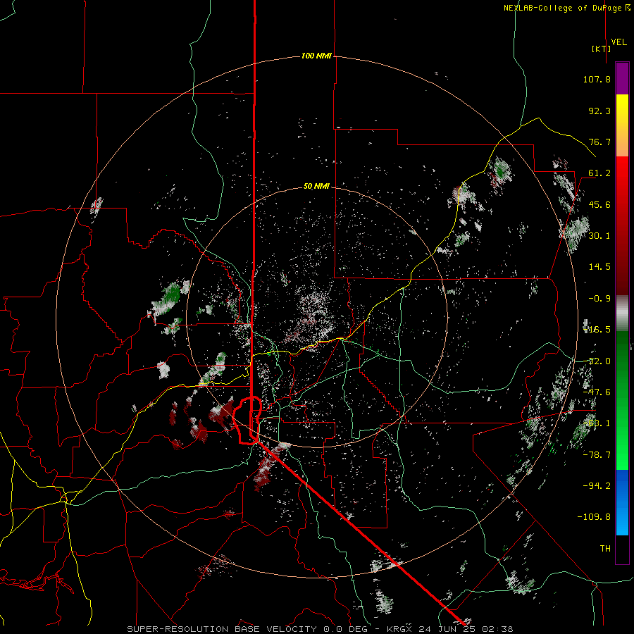Click the 50 NMI range ring label
The width and height of the screenshot is (634, 634).
point(316,187)
